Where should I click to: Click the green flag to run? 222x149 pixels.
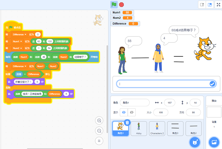tap(114, 5)
